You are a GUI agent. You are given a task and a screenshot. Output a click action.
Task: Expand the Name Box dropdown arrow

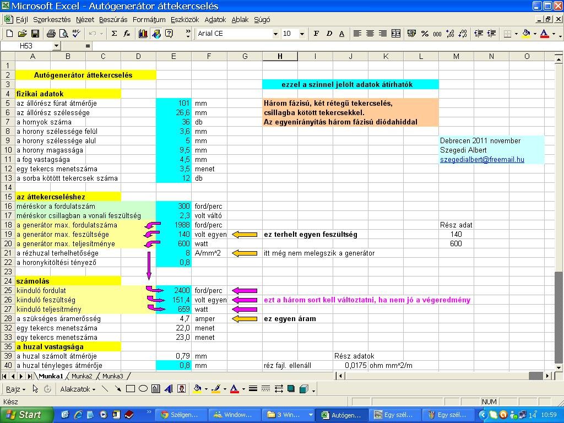coord(57,46)
